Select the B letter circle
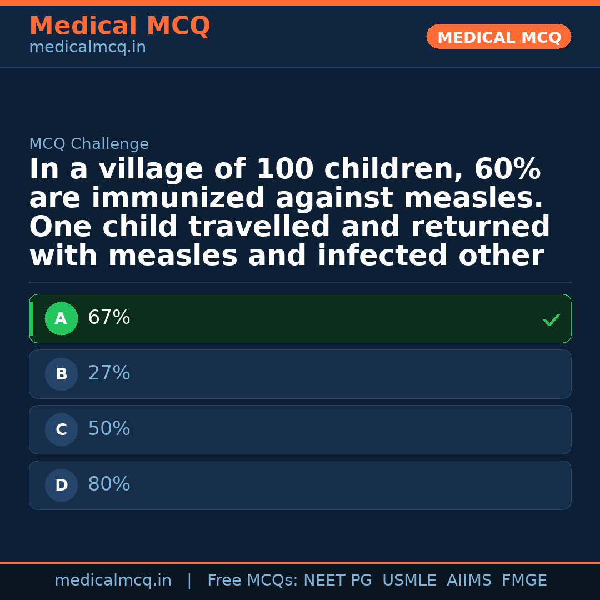This screenshot has height=600, width=600. [x=61, y=374]
